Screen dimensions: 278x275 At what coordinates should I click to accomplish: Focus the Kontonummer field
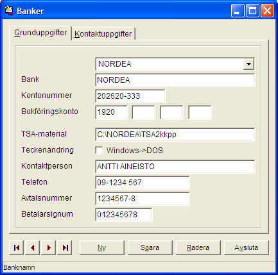[x=130, y=96]
